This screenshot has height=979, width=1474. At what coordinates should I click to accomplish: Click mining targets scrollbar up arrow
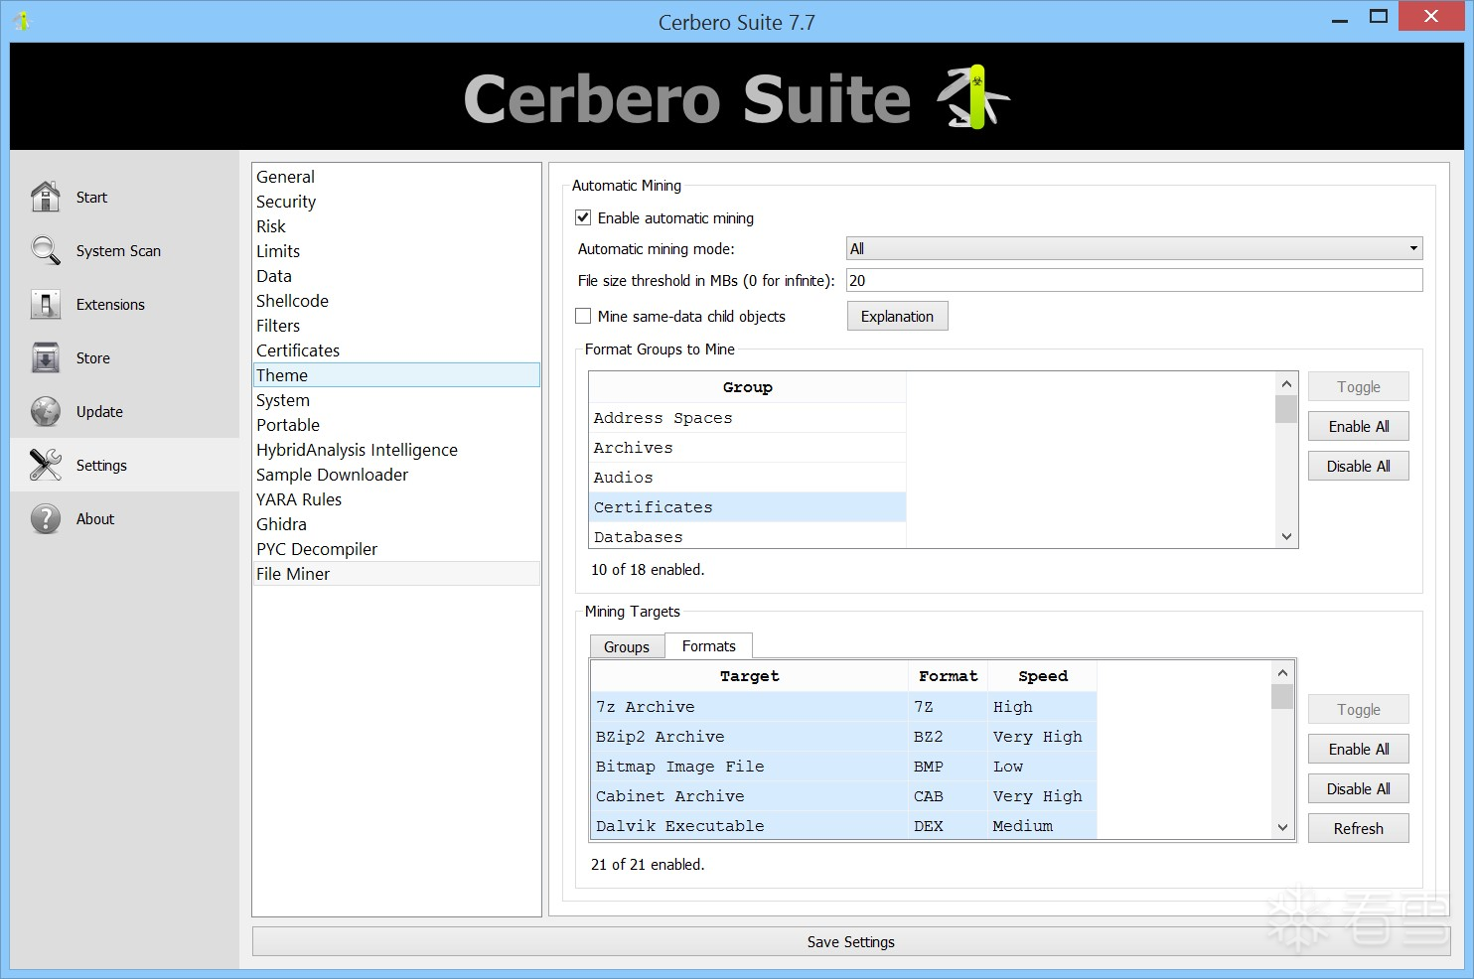pyautogui.click(x=1283, y=673)
